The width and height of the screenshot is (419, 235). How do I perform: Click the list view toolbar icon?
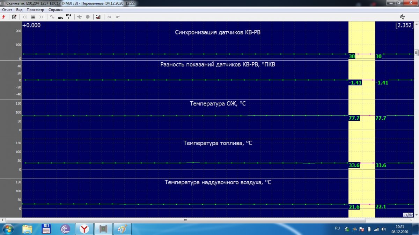click(x=33, y=17)
